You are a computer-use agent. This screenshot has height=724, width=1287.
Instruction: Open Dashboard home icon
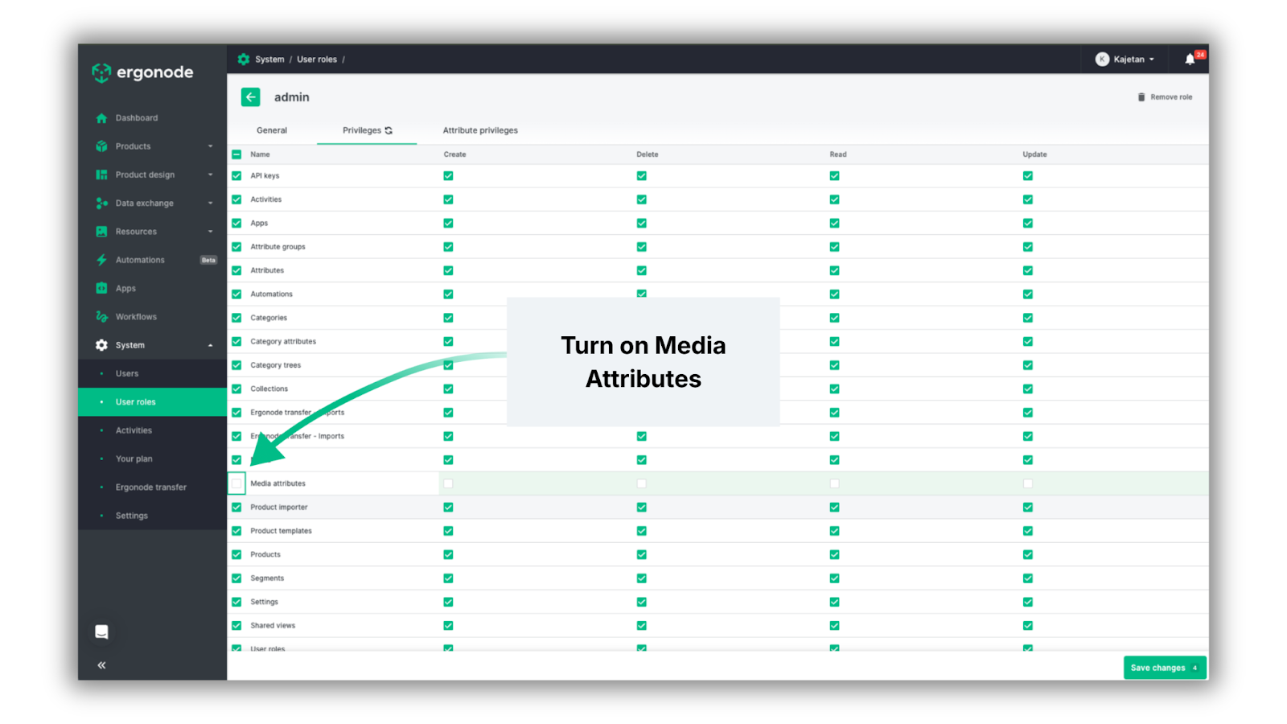(101, 118)
